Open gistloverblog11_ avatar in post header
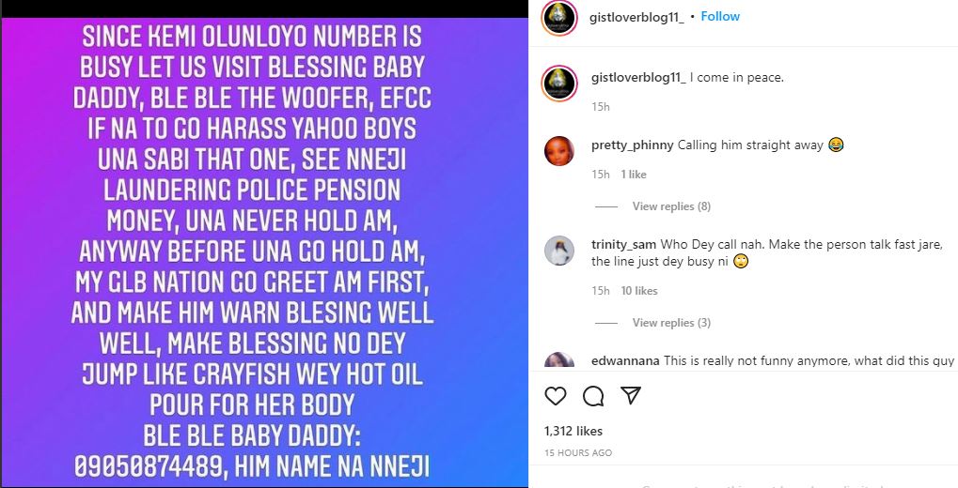Image resolution: width=958 pixels, height=488 pixels. 558,18
